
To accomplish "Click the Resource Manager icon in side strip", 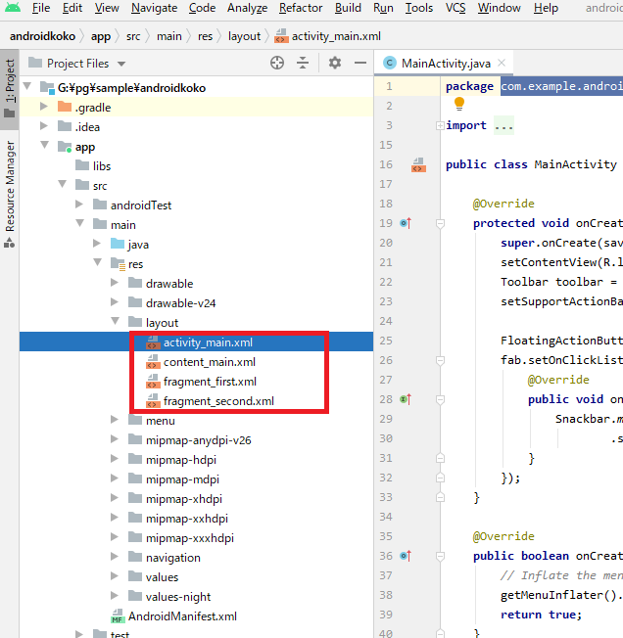I will (9, 243).
